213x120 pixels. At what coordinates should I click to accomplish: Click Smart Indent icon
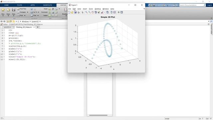[x=50, y=16]
